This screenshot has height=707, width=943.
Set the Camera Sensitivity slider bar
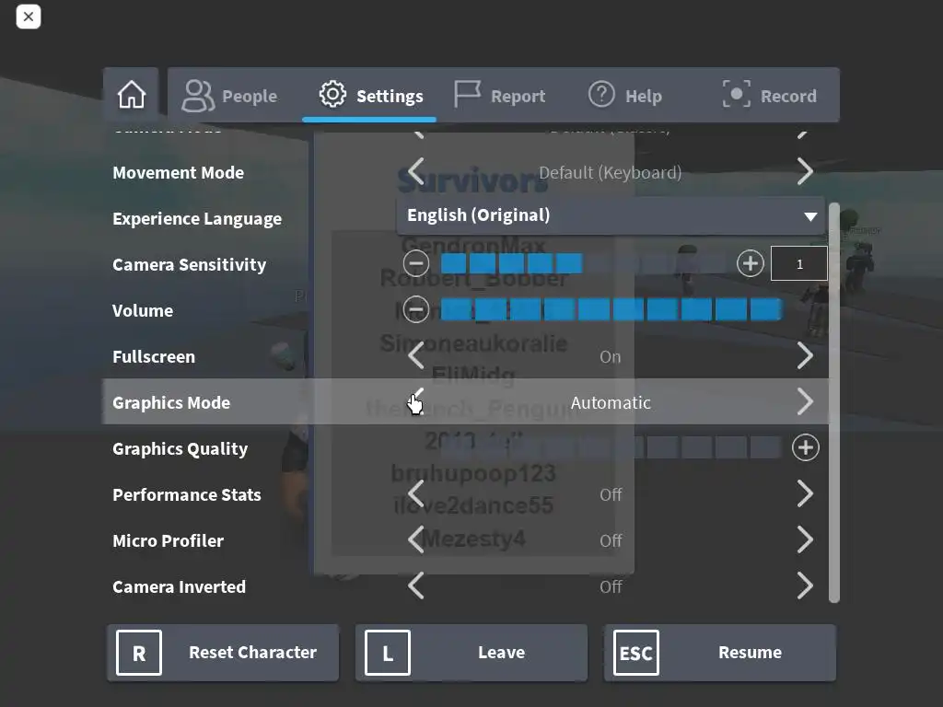pyautogui.click(x=583, y=263)
